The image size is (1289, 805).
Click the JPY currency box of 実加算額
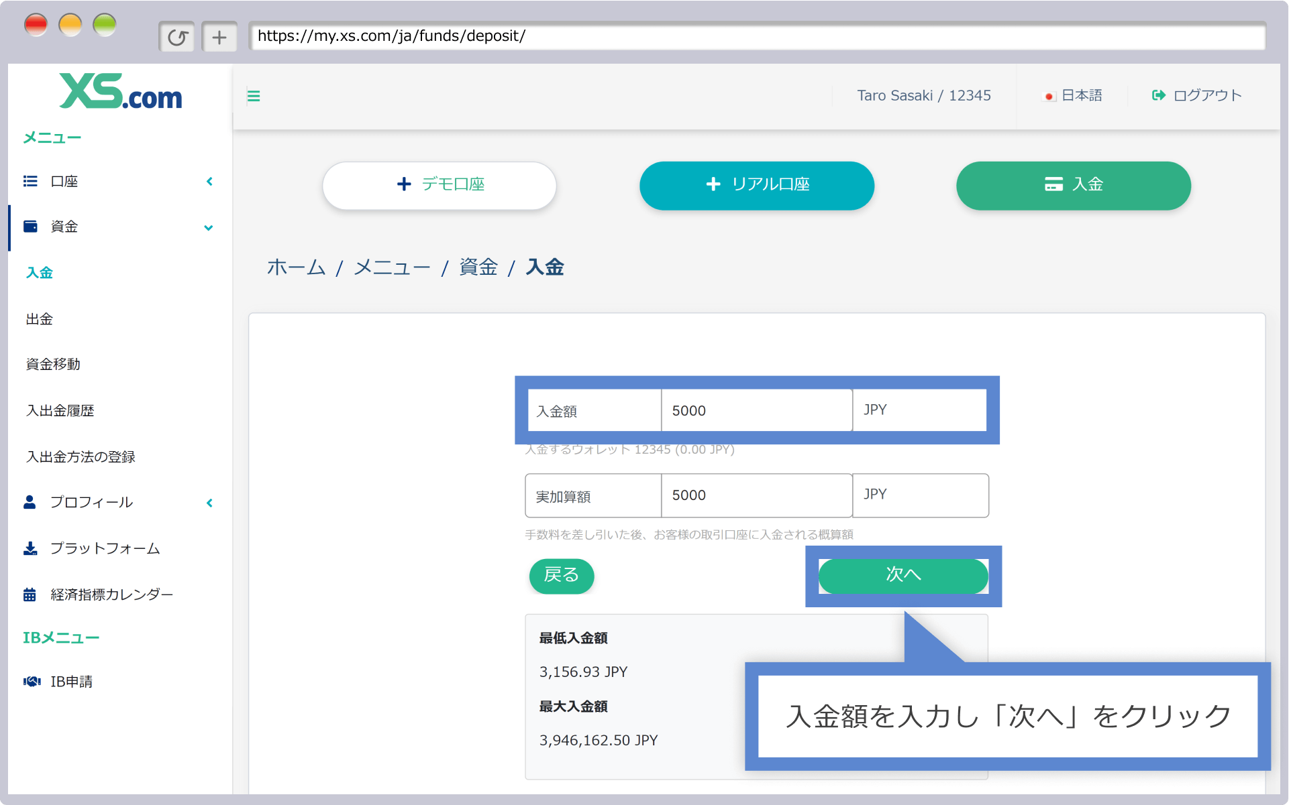[921, 495]
